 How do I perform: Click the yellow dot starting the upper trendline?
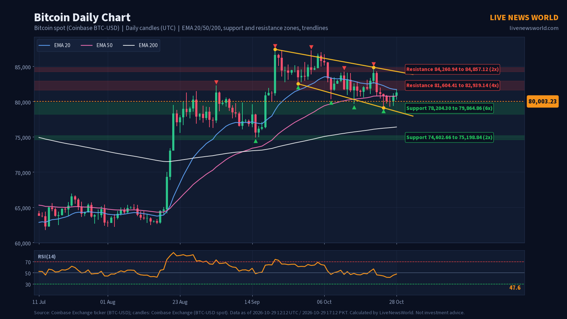click(275, 49)
